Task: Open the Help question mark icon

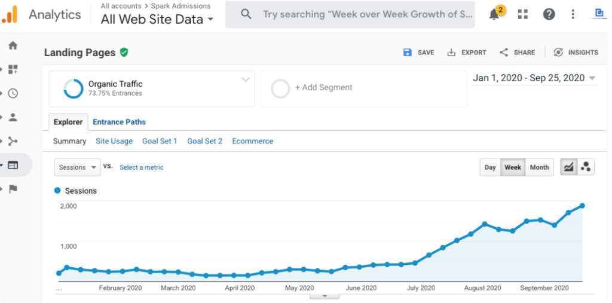Action: pyautogui.click(x=549, y=14)
